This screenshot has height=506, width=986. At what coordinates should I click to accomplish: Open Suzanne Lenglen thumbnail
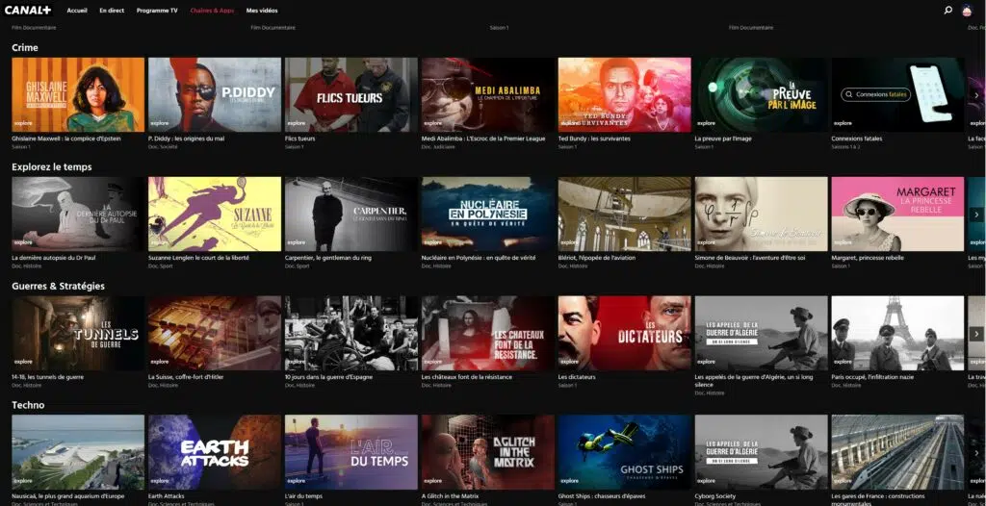point(215,215)
